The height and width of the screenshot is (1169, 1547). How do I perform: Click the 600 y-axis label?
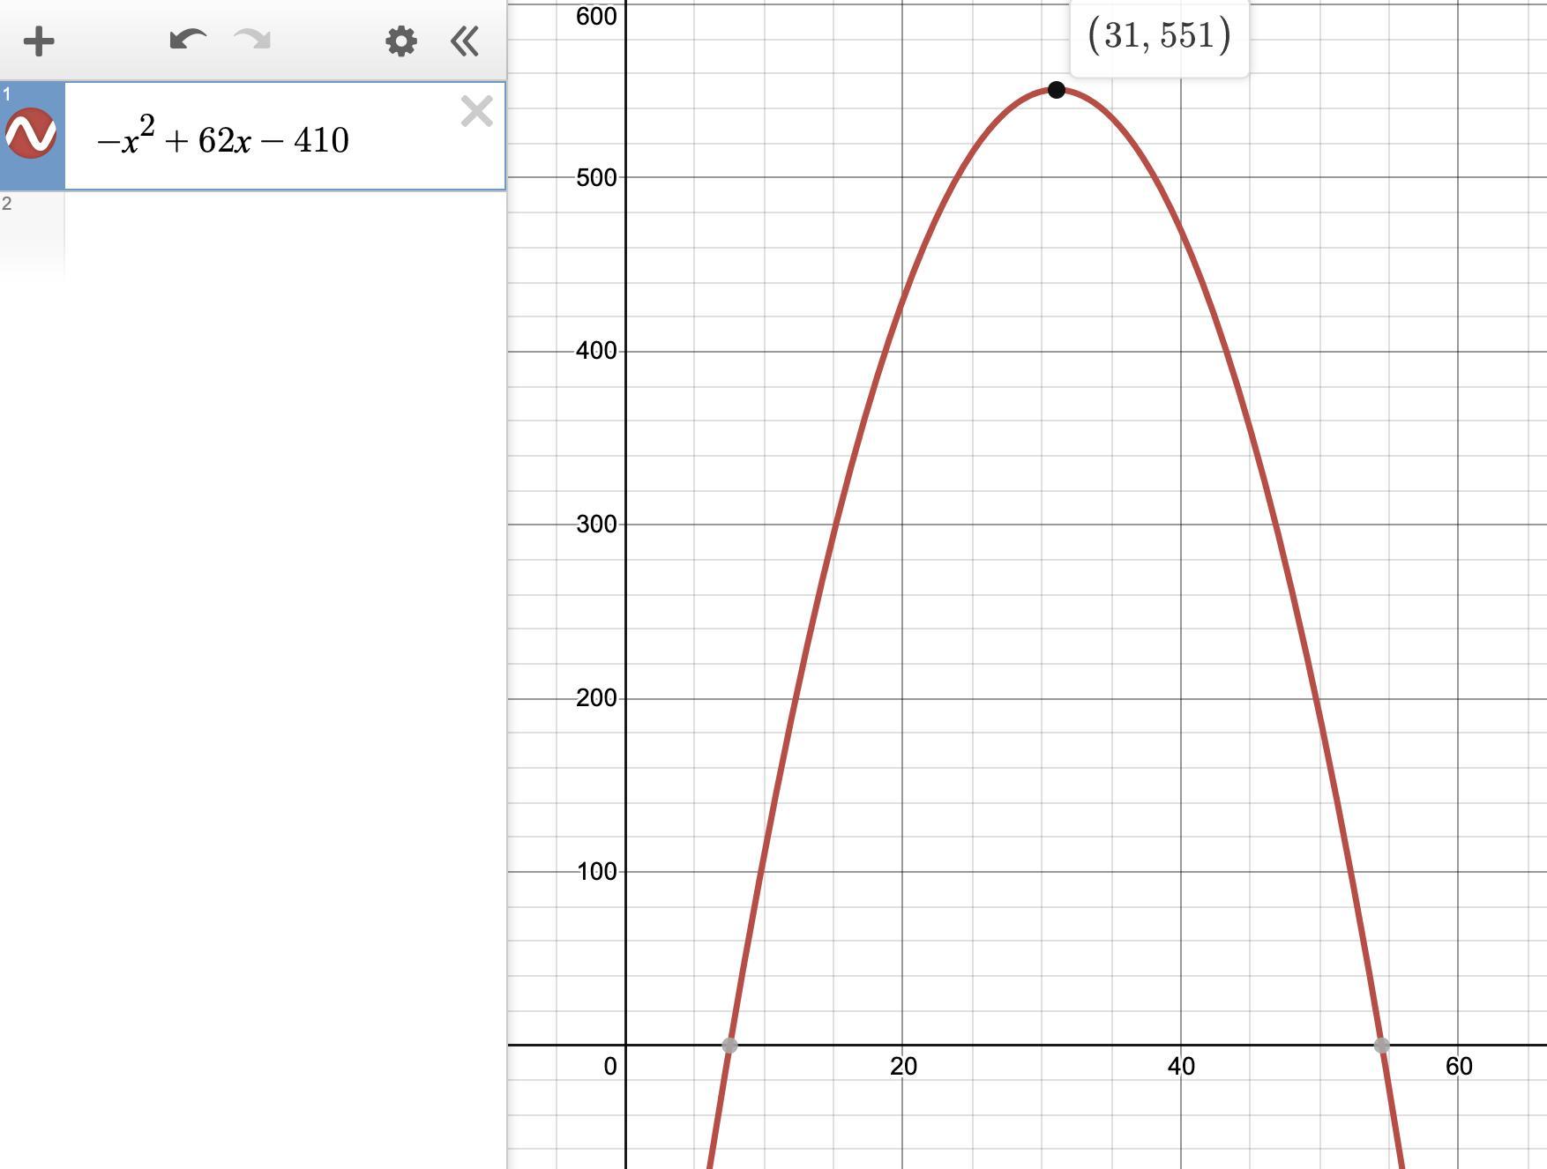(x=596, y=17)
